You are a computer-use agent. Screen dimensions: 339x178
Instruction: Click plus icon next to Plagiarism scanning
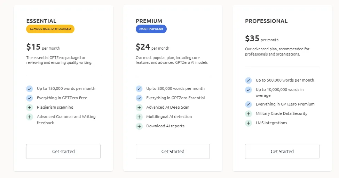tap(30, 108)
